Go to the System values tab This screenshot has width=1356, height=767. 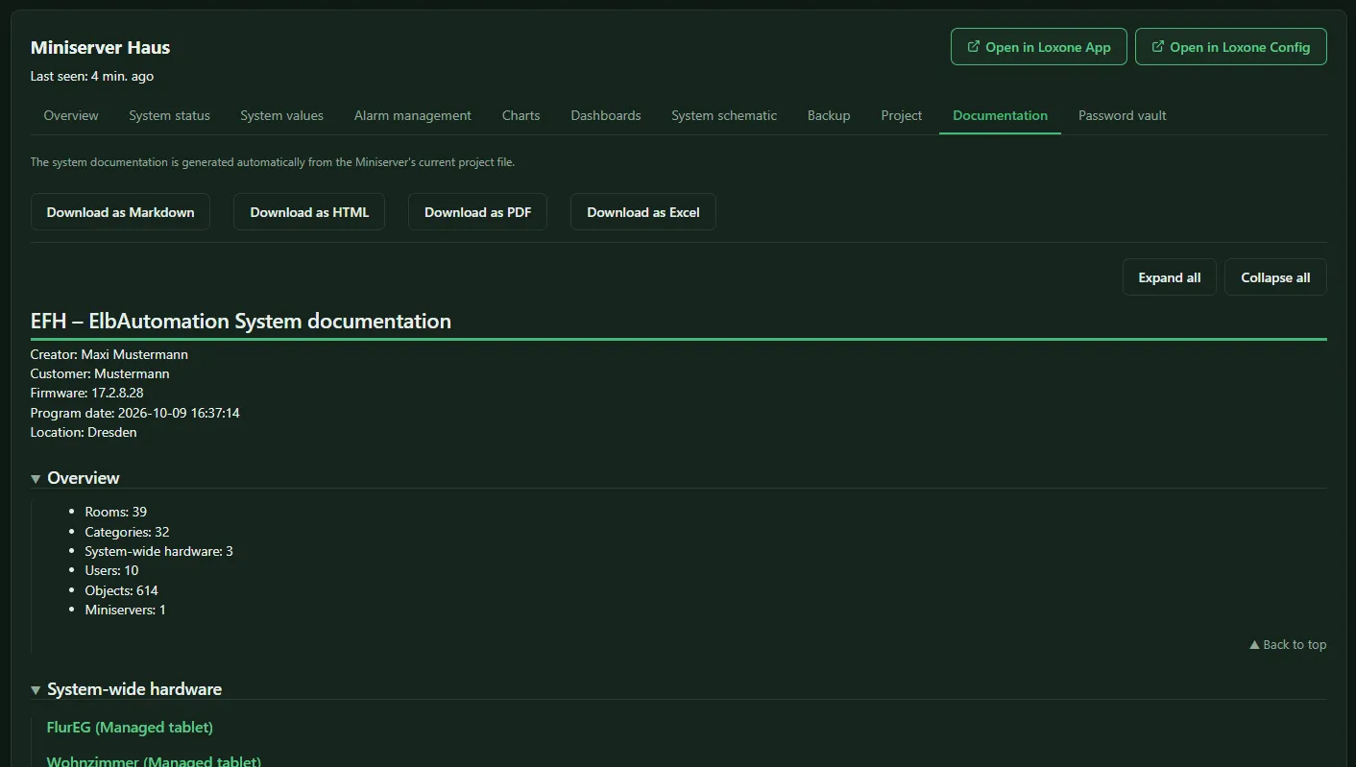pos(281,115)
